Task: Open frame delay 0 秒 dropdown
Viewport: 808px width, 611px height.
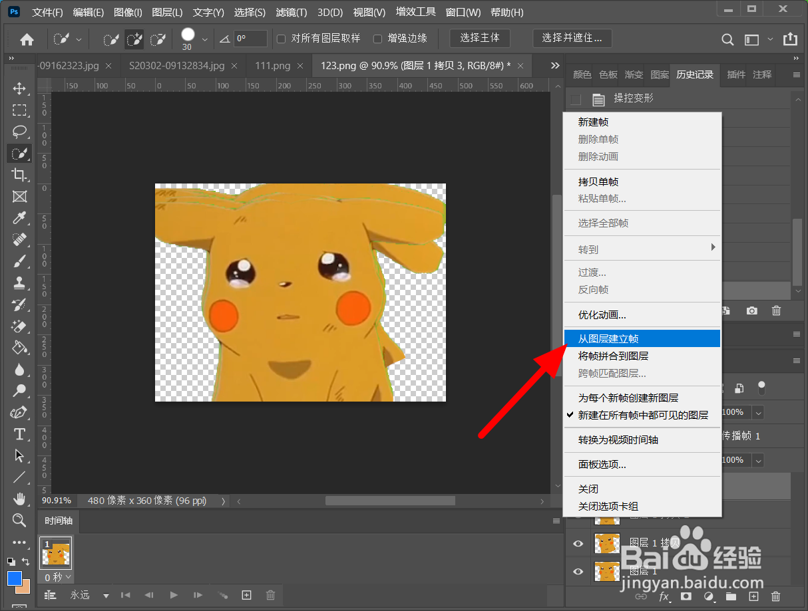Action: click(57, 578)
